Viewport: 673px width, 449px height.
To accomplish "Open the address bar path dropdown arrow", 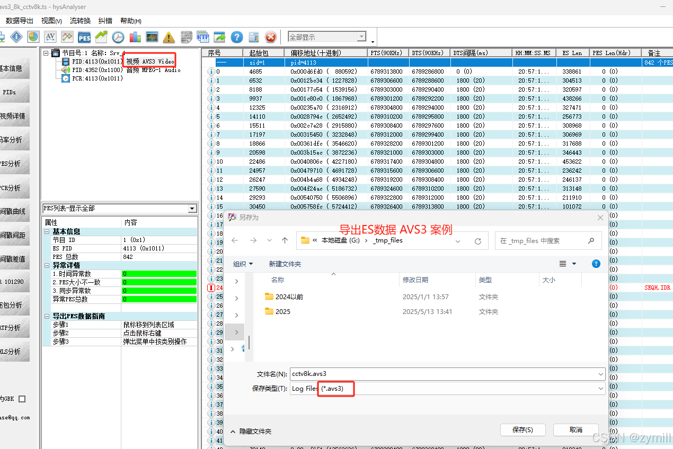I will point(458,241).
